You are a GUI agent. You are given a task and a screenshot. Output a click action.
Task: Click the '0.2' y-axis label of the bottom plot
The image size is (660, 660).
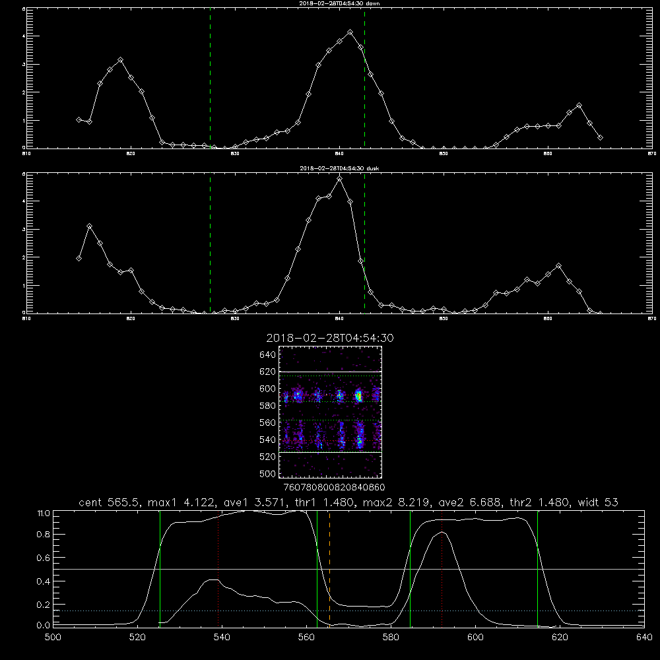[44, 605]
